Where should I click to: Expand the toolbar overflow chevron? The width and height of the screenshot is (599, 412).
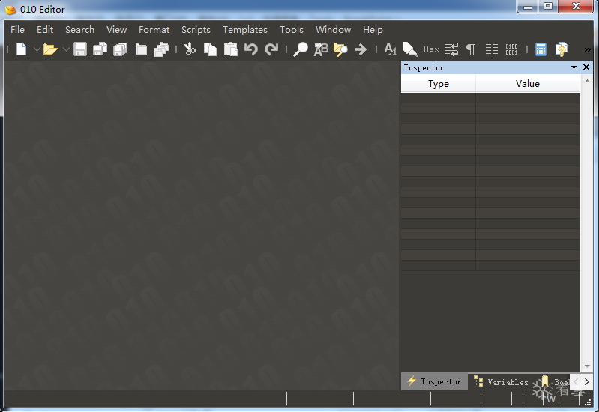pos(587,49)
